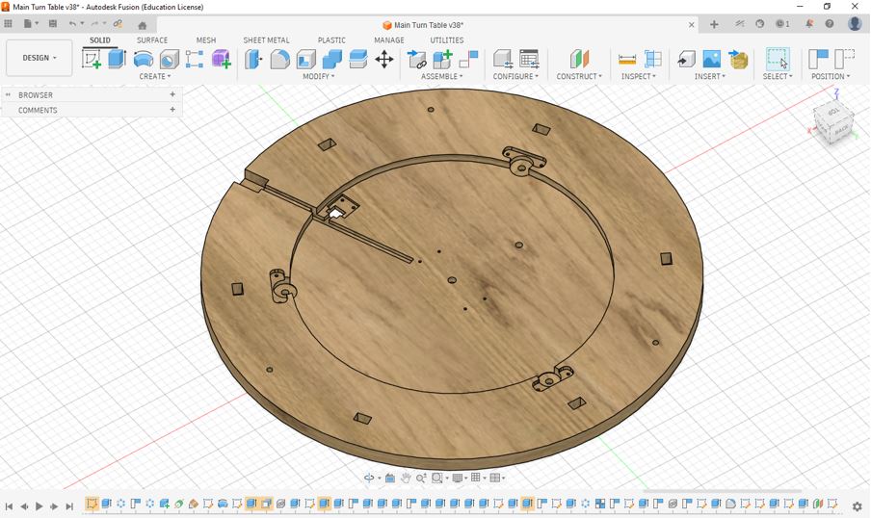
Task: Click the Joint tool in Assemble
Action: (x=469, y=60)
